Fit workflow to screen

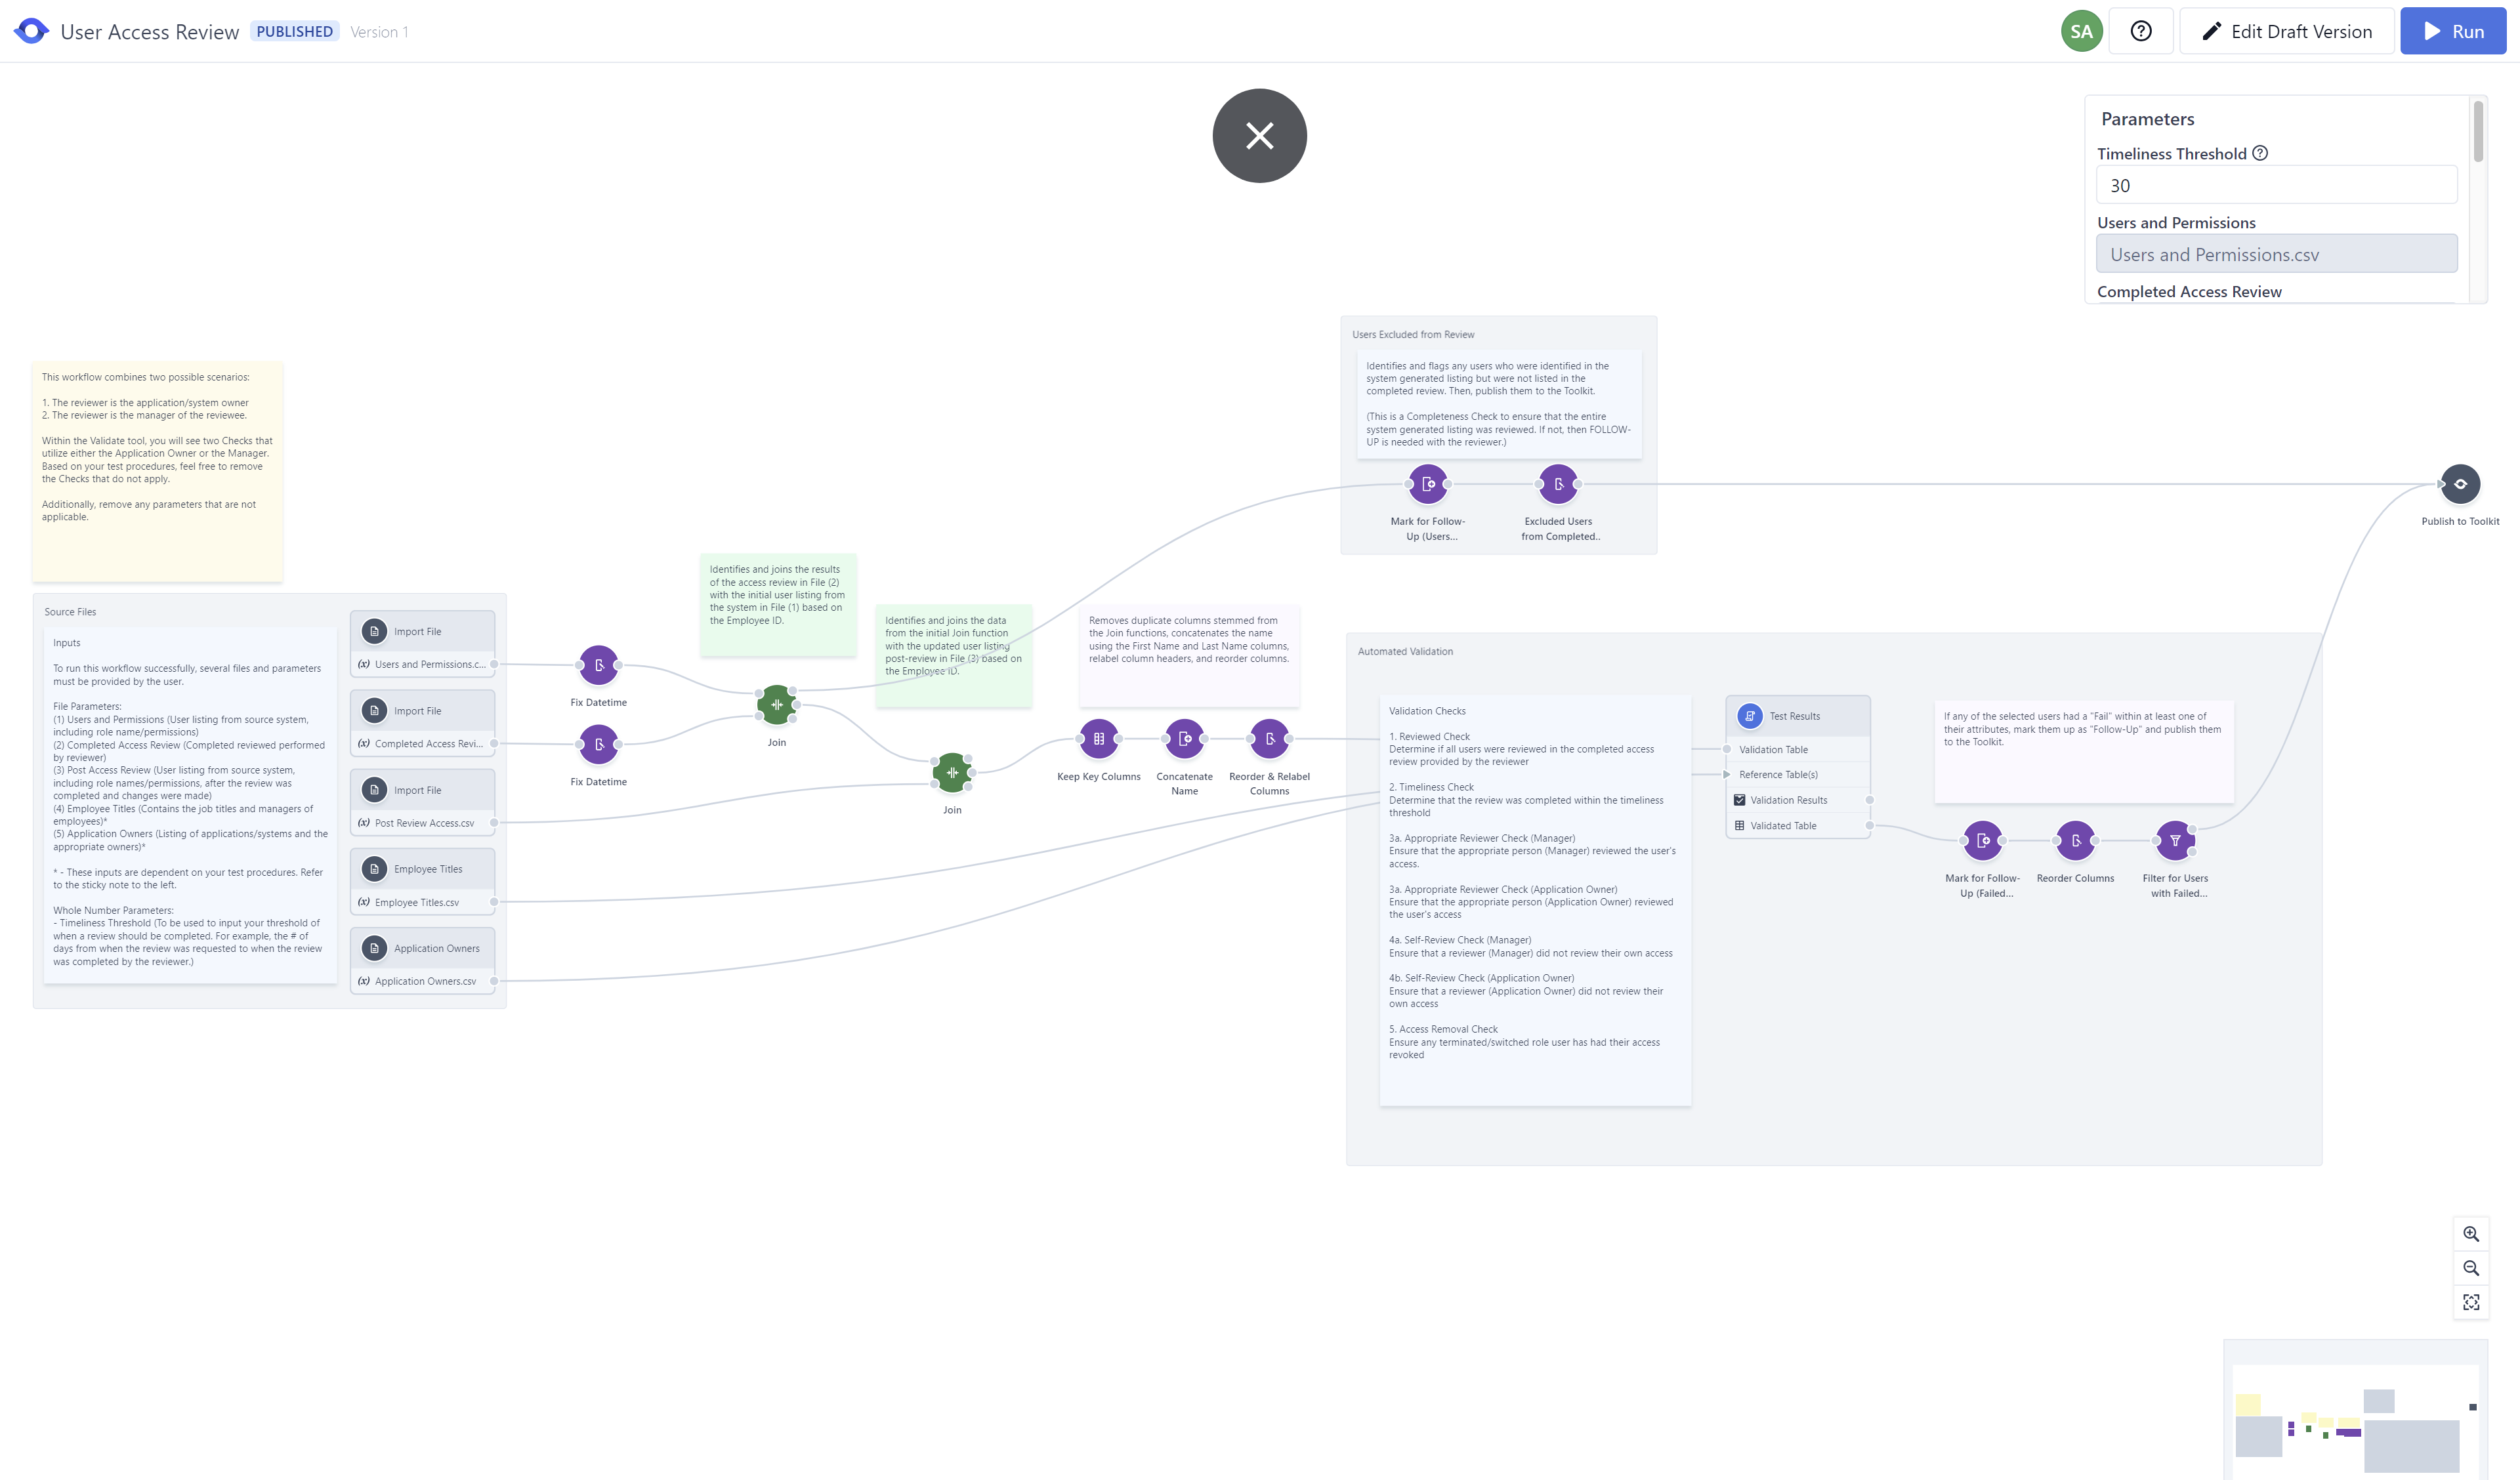pos(2470,1302)
